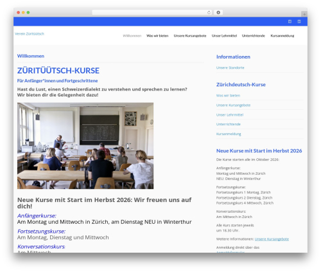Screen dimensions: 321x272
Task: Click the green maximize window button
Action: (x=28, y=12)
